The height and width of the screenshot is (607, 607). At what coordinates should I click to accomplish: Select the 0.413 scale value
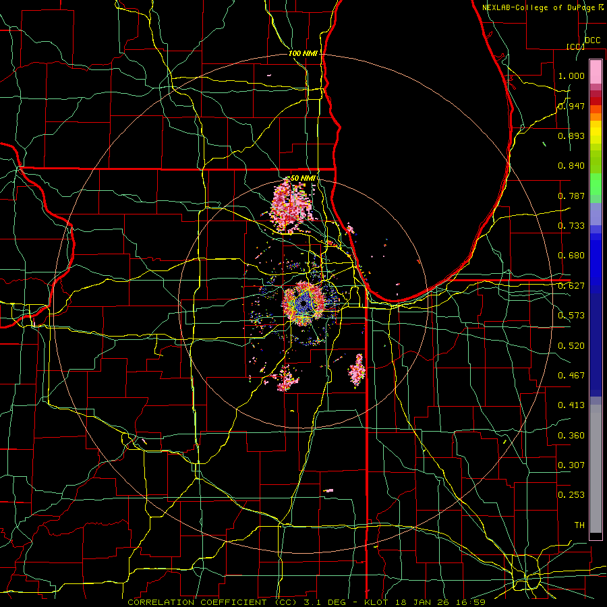pos(571,405)
